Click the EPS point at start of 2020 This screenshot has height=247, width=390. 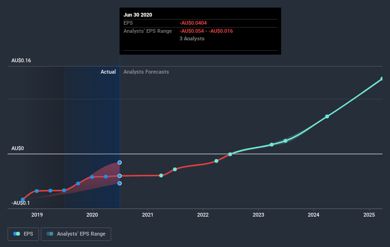click(x=92, y=177)
